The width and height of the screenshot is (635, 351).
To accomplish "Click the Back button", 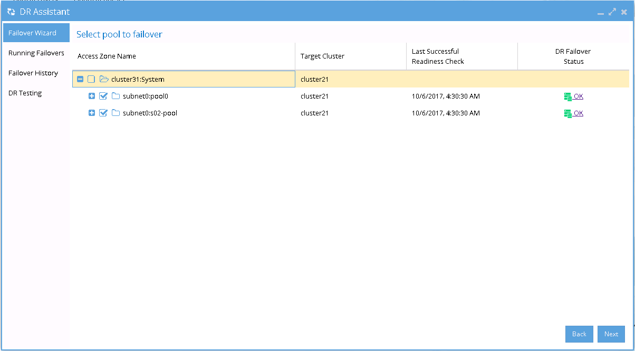I will point(579,334).
